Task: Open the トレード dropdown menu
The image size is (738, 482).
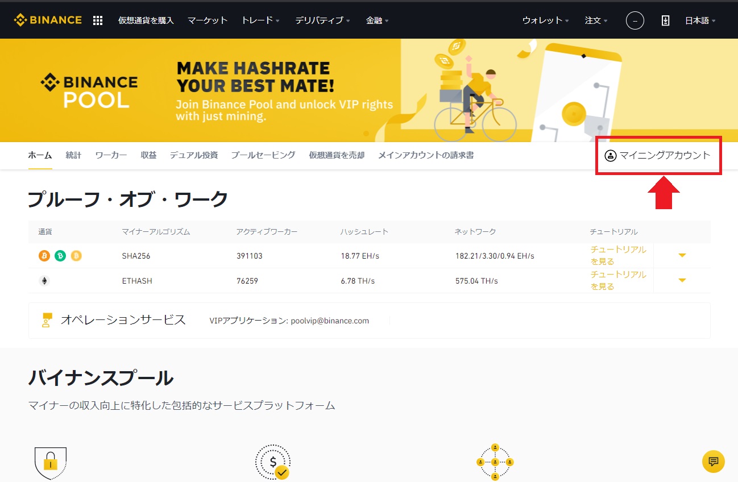Action: click(260, 20)
